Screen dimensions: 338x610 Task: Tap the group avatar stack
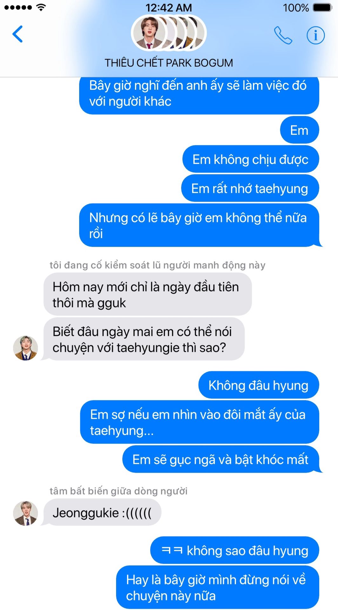169,33
